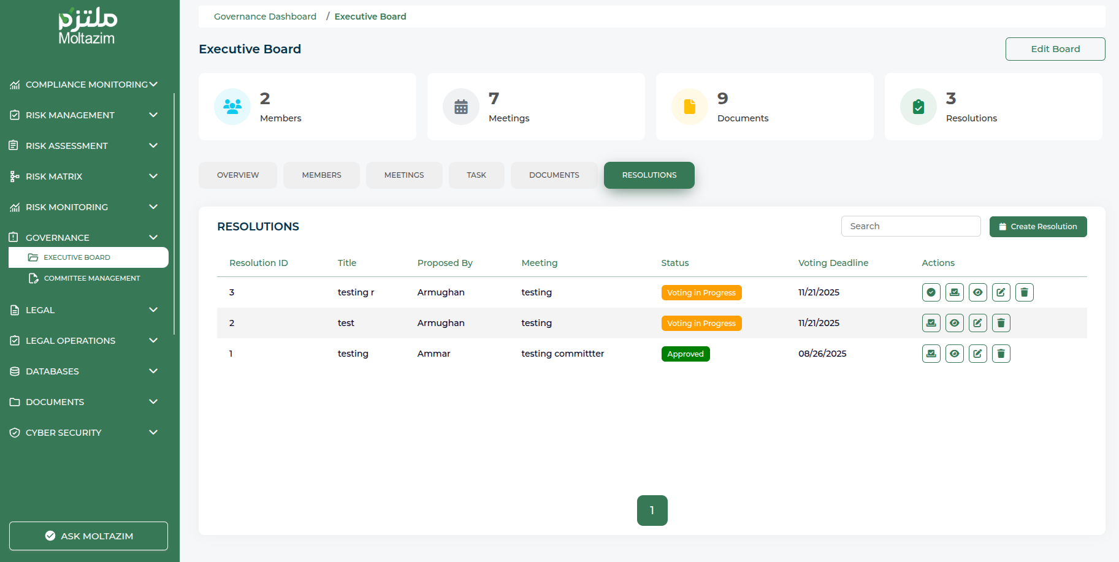
Task: Open the Documents tab
Action: pos(554,175)
